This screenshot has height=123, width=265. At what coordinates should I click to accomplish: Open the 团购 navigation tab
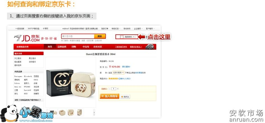tap(74, 47)
